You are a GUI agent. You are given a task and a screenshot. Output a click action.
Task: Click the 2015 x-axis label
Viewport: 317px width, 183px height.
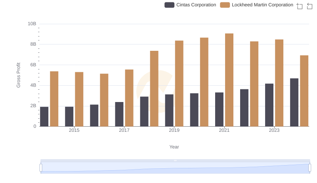click(x=74, y=130)
